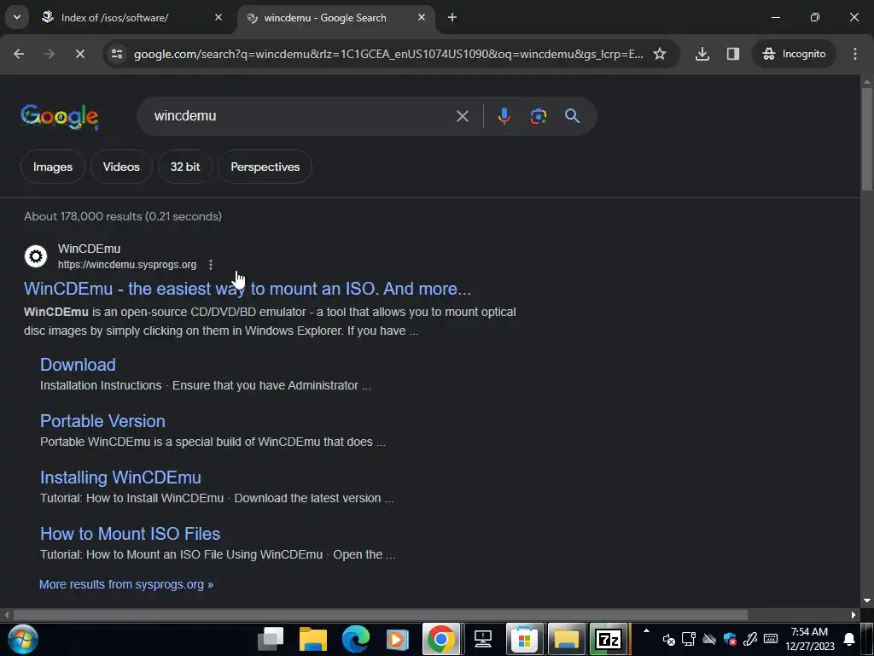The height and width of the screenshot is (656, 874).
Task: Open the pen workspace tray icon
Action: 750,639
